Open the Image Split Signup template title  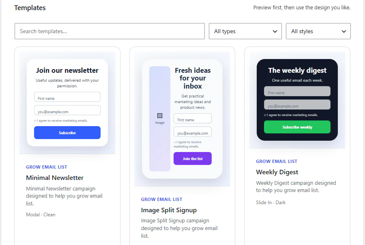point(169,210)
